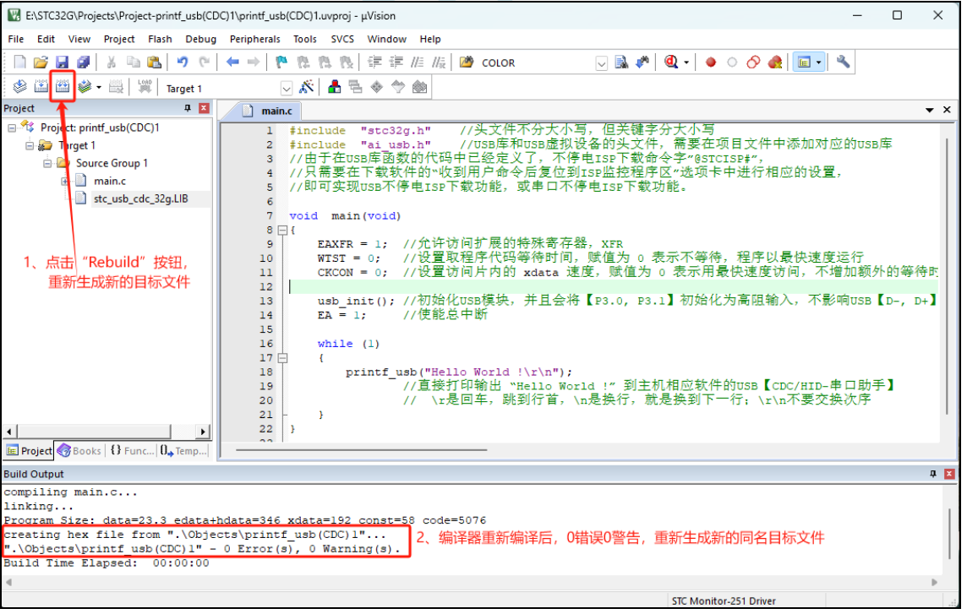This screenshot has height=614, width=967.
Task: Click the Batch Build stacked layers icon
Action: click(x=85, y=87)
